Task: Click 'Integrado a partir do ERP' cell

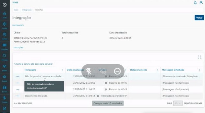Action: 114,96
